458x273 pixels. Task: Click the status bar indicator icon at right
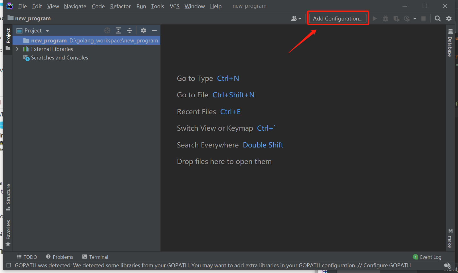point(447,265)
